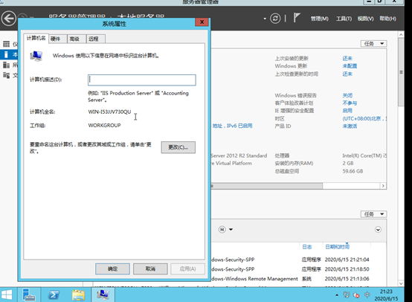Click the computer description input field
Screen dimensions: 412x302
coord(142,80)
